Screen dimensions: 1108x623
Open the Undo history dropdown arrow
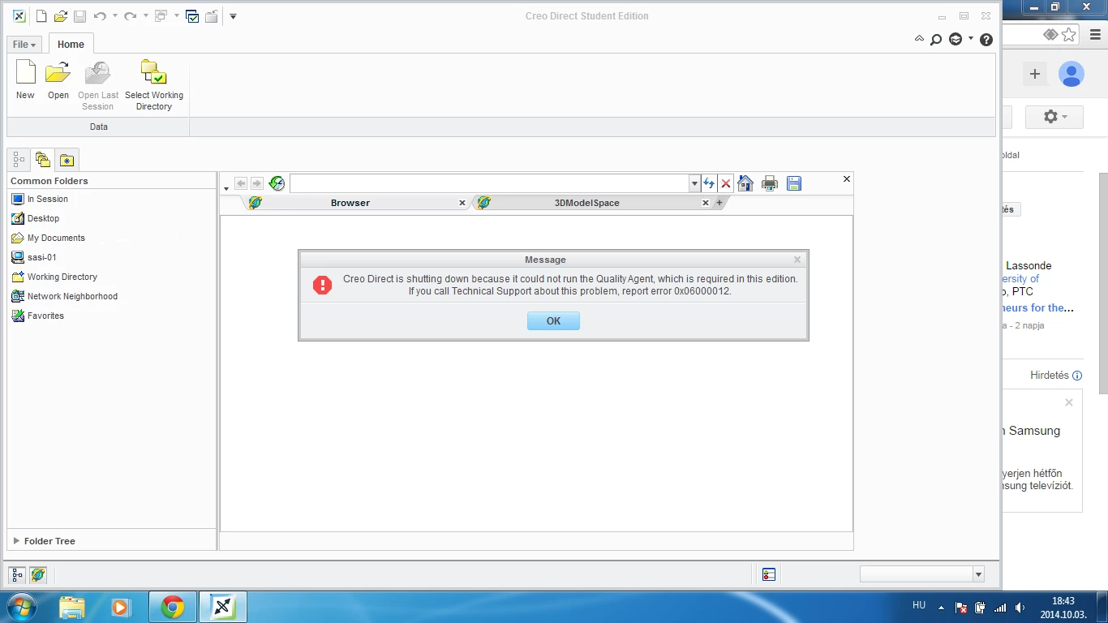114,16
